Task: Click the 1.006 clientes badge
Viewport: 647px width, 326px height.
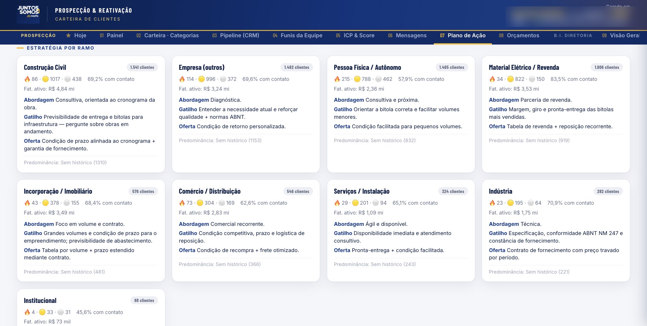Action: click(607, 67)
